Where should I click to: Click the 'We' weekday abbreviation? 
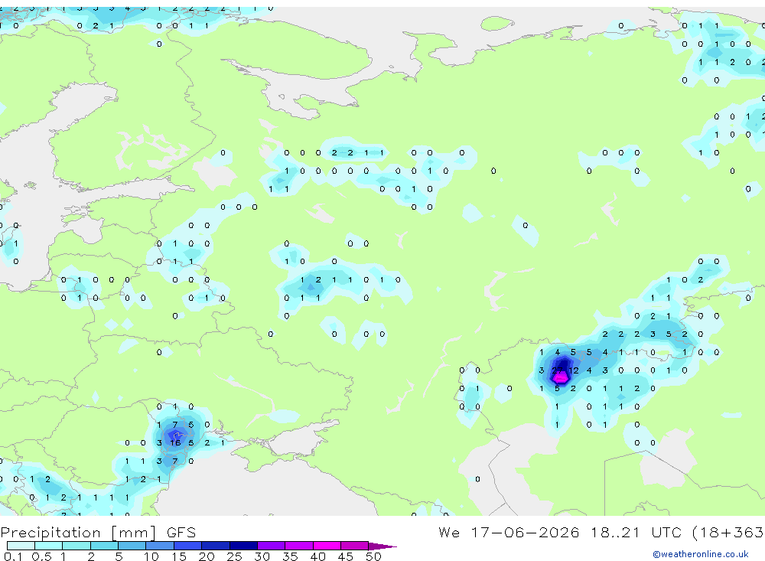click(449, 532)
